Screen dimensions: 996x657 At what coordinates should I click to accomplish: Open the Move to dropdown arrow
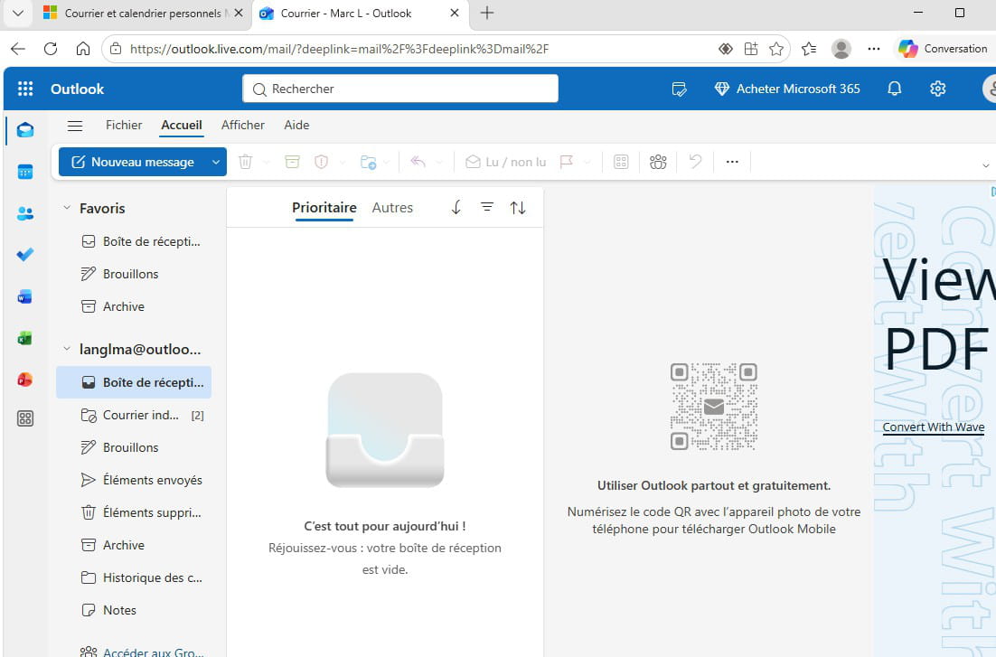tap(386, 163)
